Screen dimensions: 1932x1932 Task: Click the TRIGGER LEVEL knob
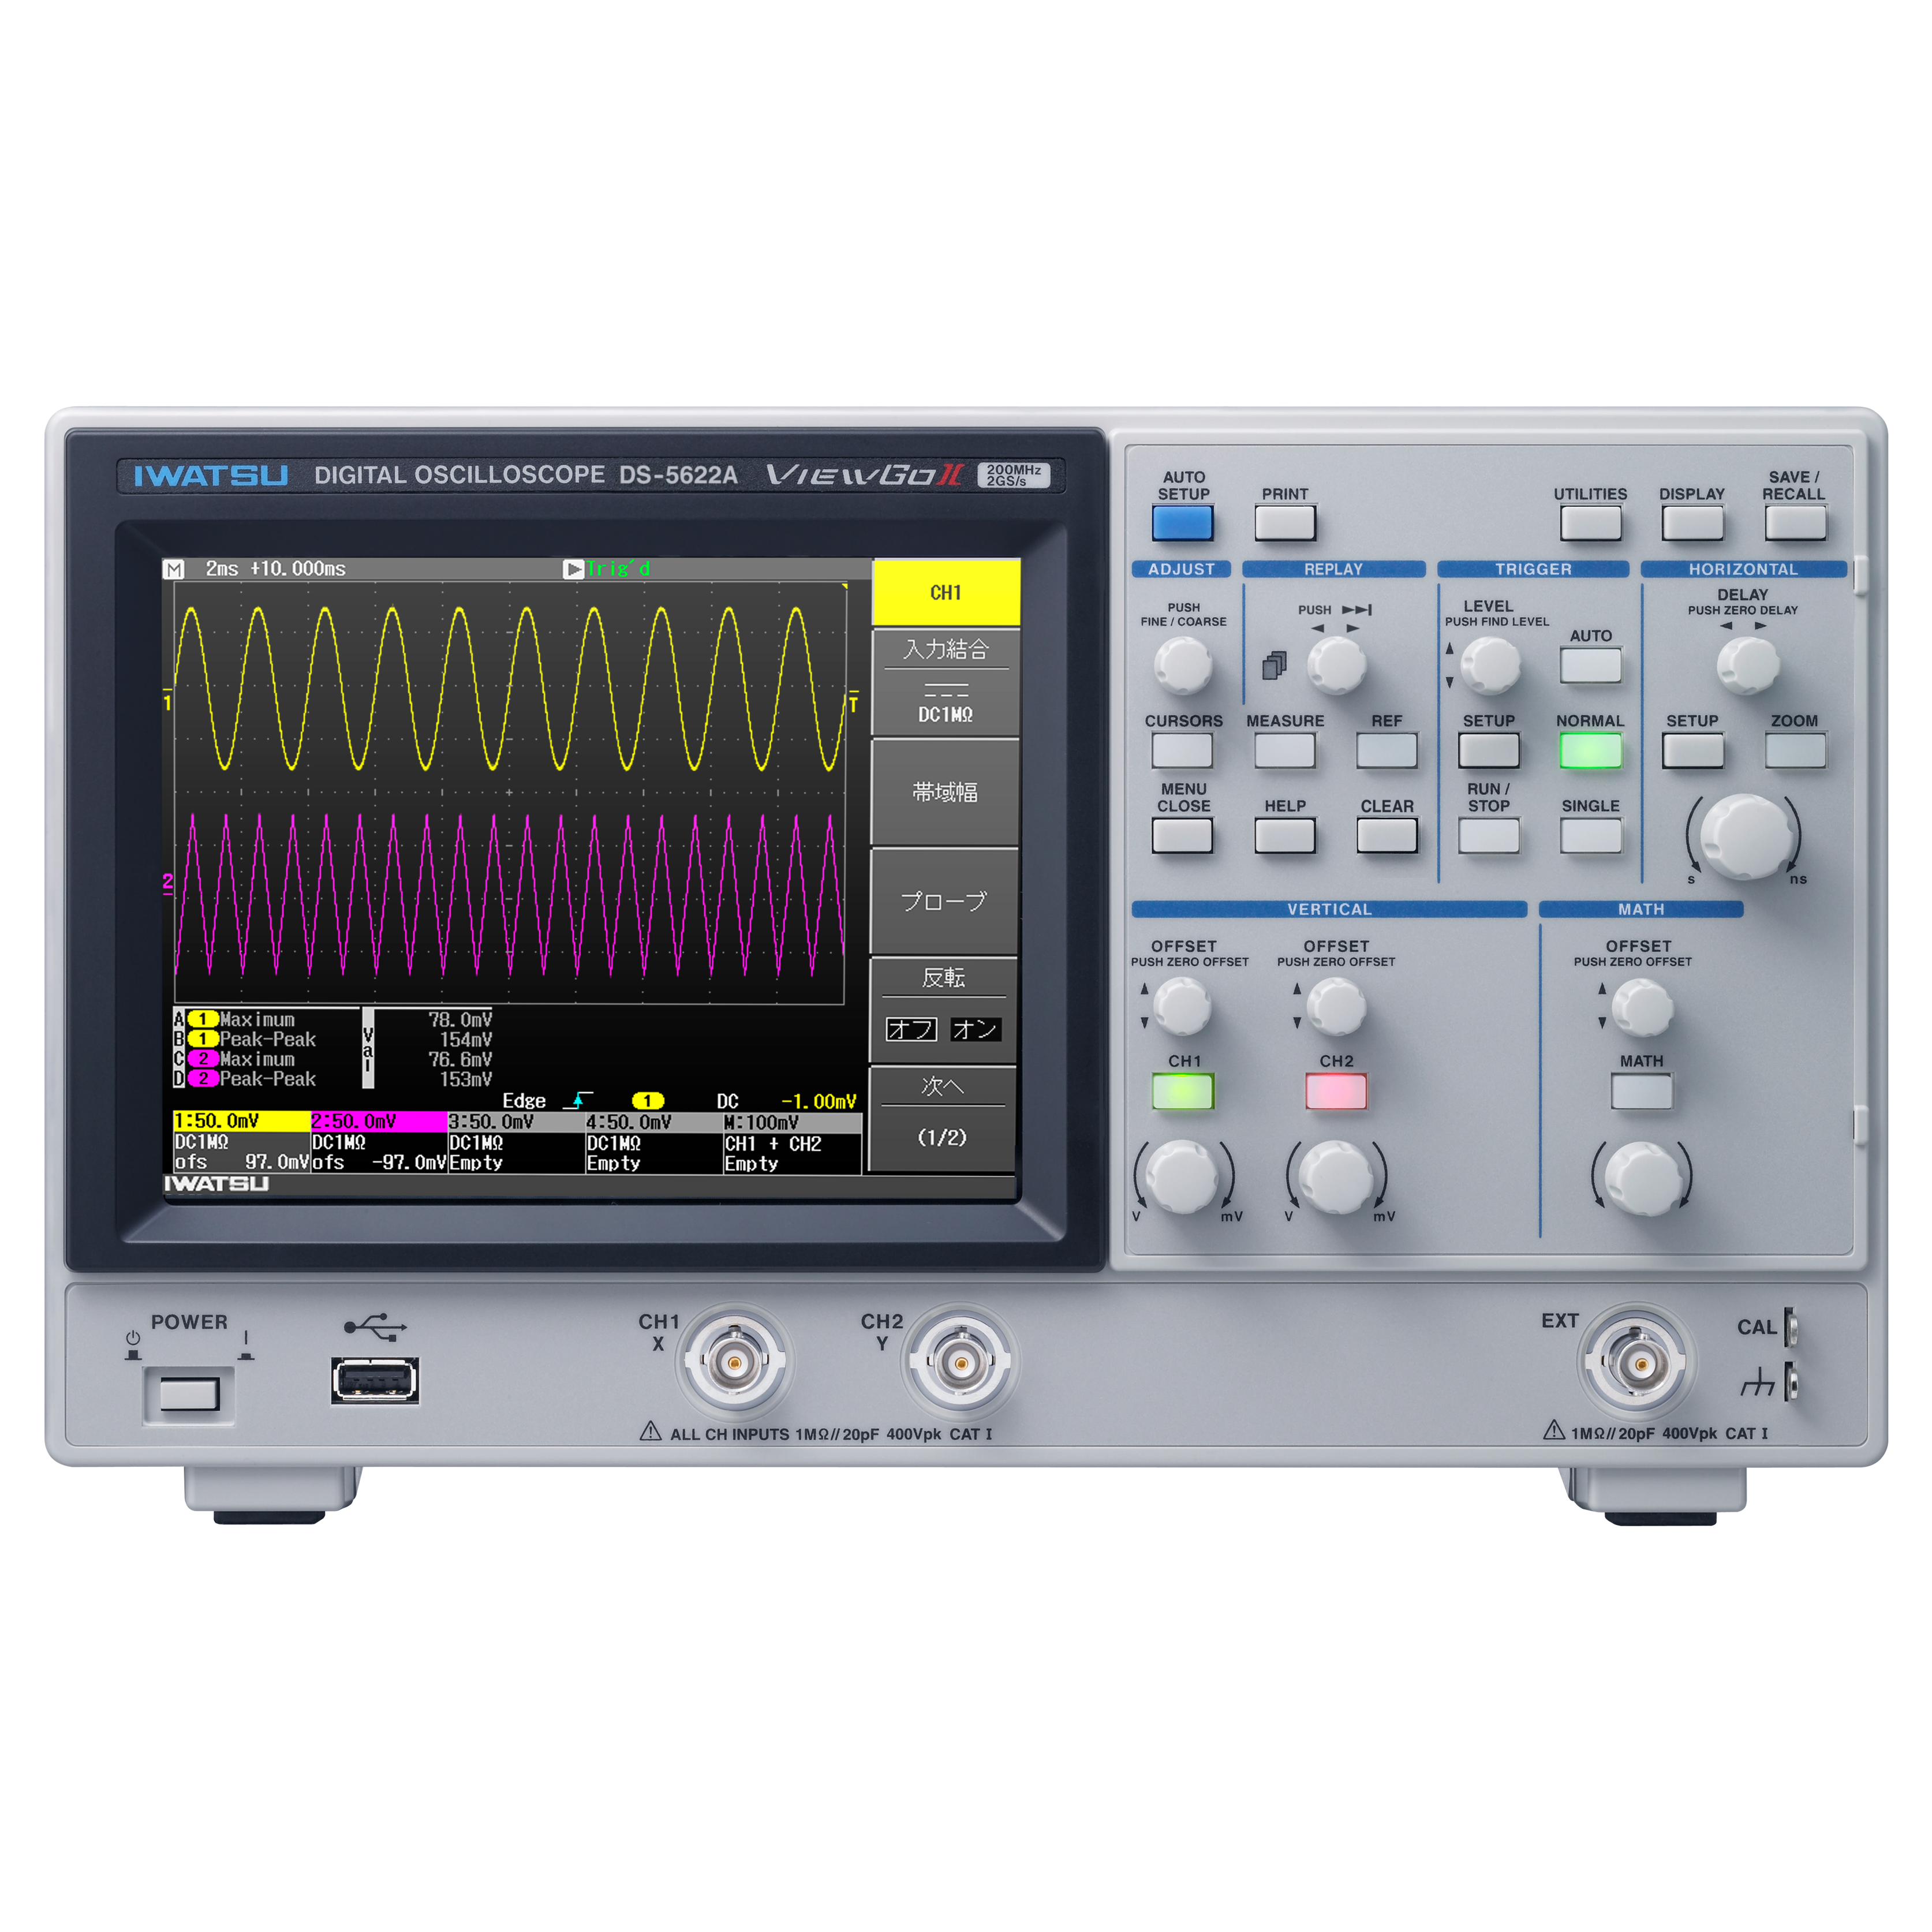pos(1490,665)
